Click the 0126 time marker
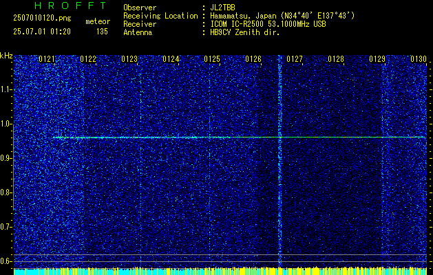The width and height of the screenshot is (433, 275). pos(253,59)
